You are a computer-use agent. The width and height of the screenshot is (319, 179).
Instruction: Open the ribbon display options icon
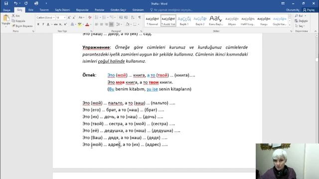click(283, 3)
